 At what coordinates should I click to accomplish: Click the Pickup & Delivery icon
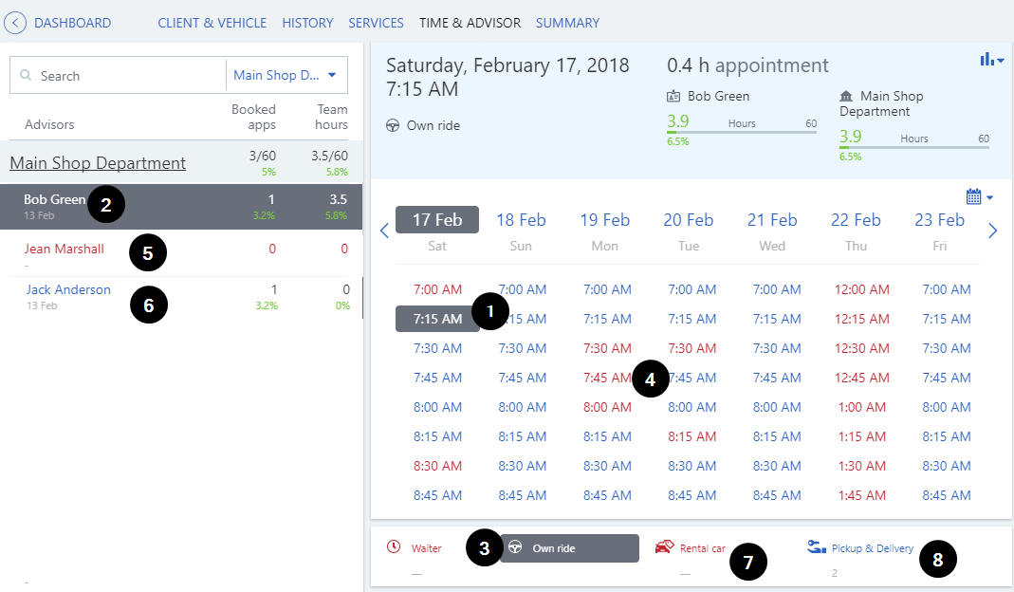click(x=816, y=547)
